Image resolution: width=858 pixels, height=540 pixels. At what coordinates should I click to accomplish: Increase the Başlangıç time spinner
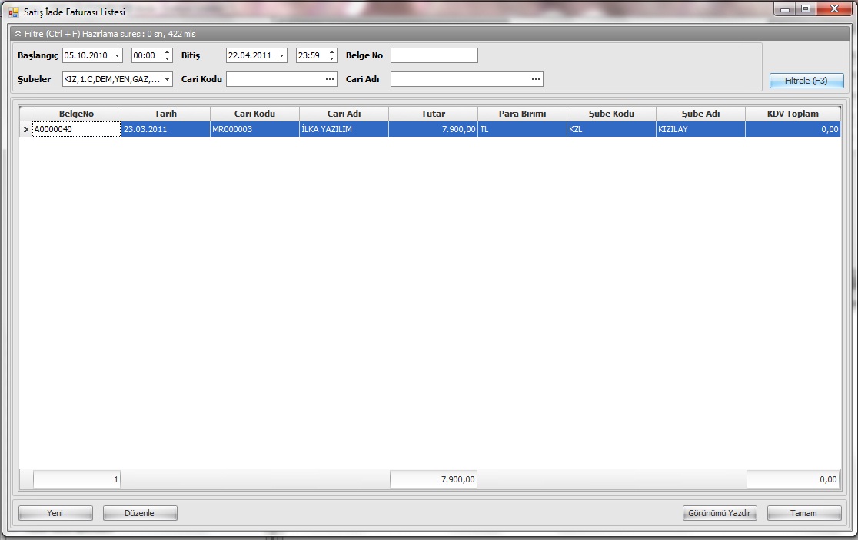point(168,52)
